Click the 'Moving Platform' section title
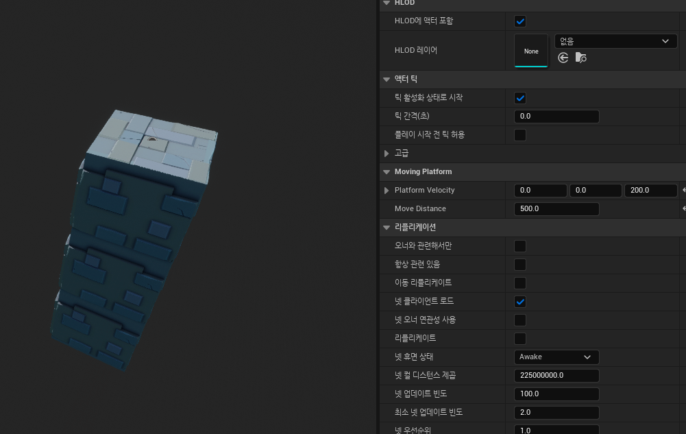 [x=423, y=172]
